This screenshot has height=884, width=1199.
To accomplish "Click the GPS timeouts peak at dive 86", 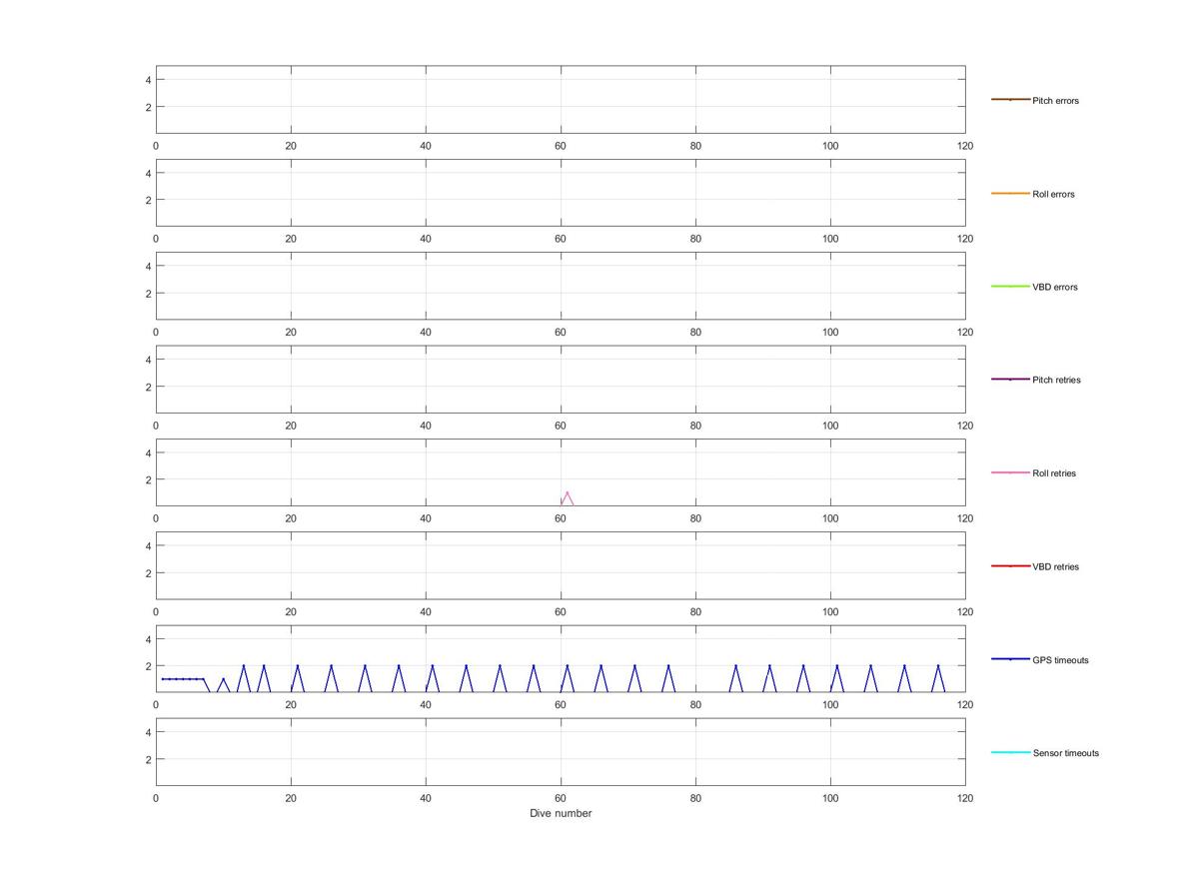I will (x=735, y=666).
